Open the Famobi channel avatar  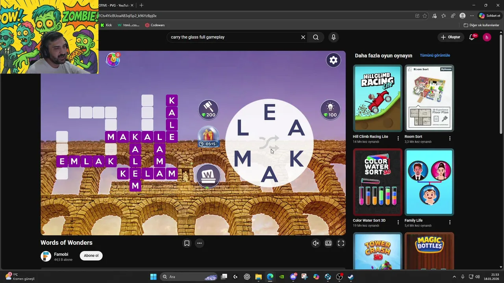(46, 256)
